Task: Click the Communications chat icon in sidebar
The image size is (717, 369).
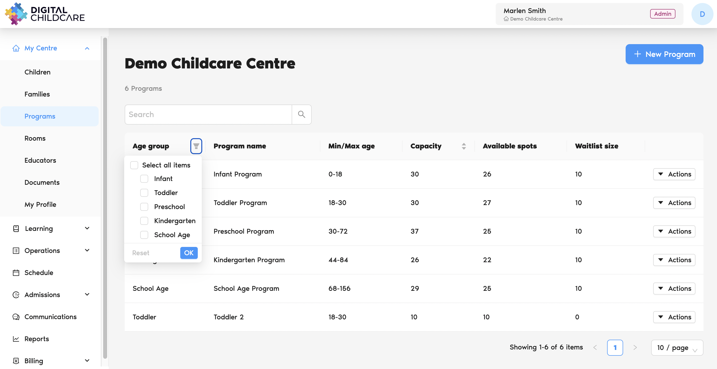Action: pos(16,317)
